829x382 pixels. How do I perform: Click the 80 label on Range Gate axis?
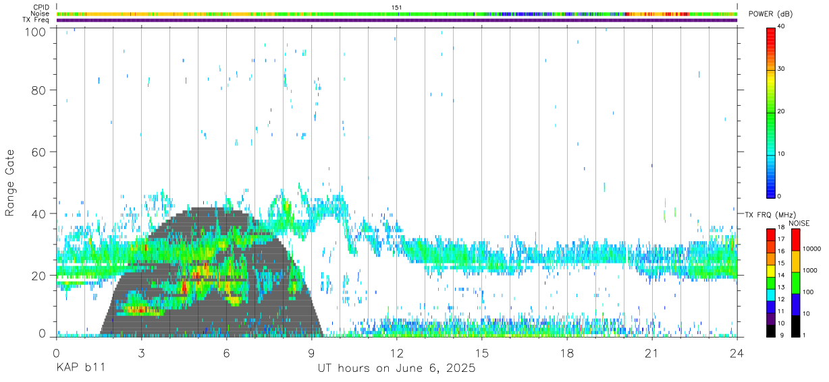click(38, 90)
